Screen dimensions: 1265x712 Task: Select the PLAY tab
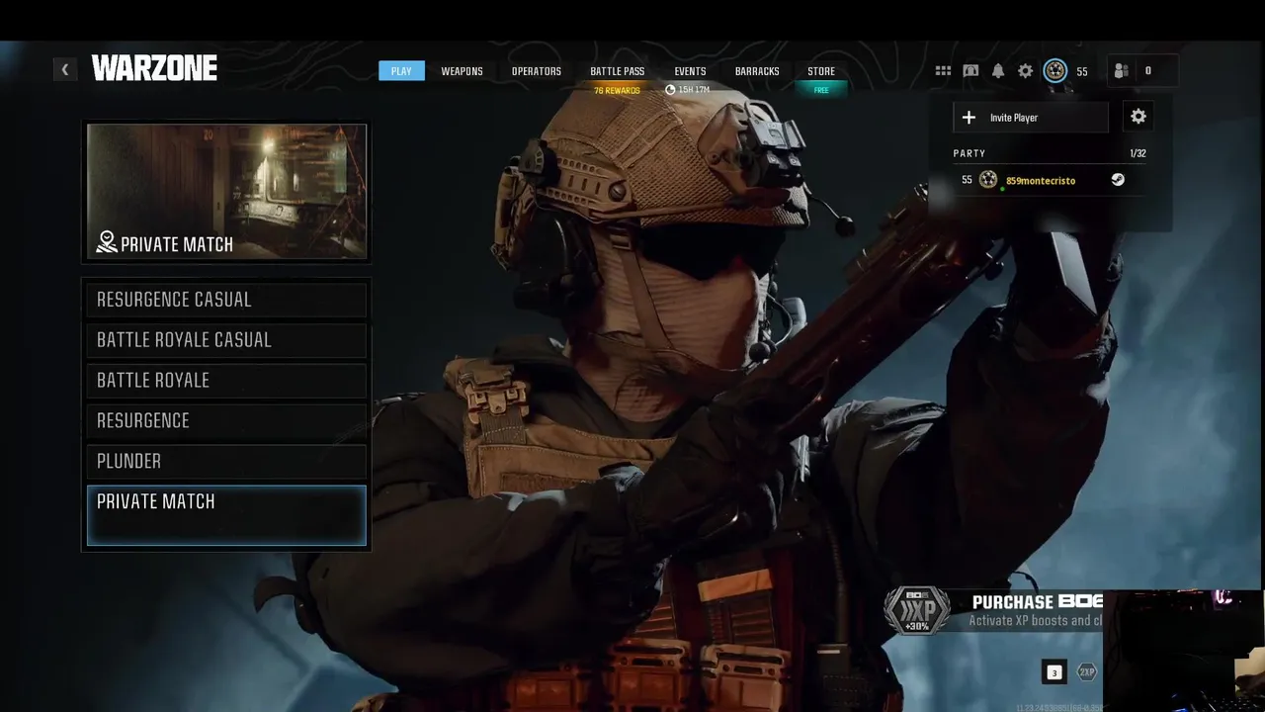pyautogui.click(x=401, y=71)
